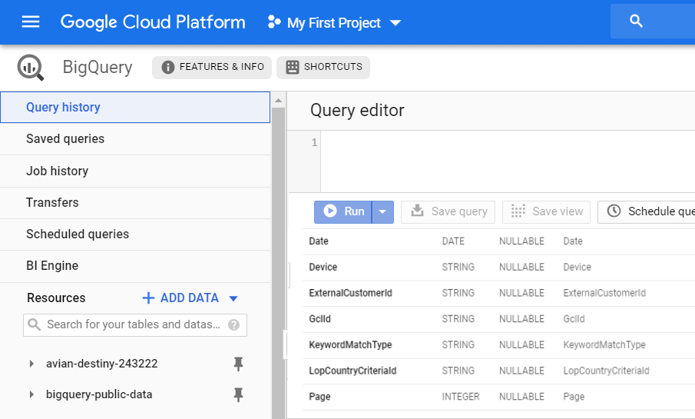Viewport: 695px width, 419px height.
Task: Open the Run options dropdown arrow
Action: point(383,211)
